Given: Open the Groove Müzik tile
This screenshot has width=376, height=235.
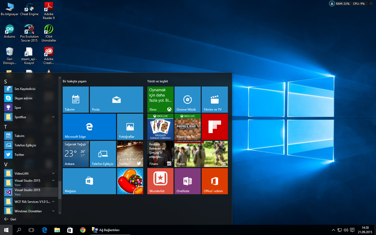Looking at the screenshot, I should coord(187,99).
